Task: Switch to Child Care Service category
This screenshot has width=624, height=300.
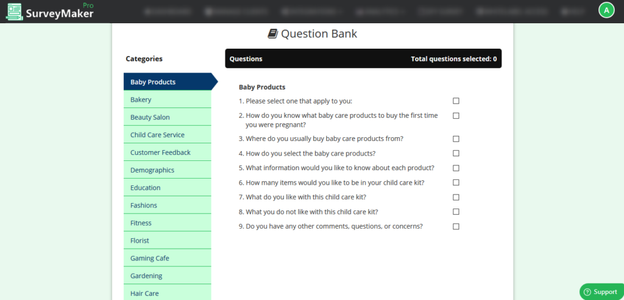Action: pyautogui.click(x=168, y=135)
